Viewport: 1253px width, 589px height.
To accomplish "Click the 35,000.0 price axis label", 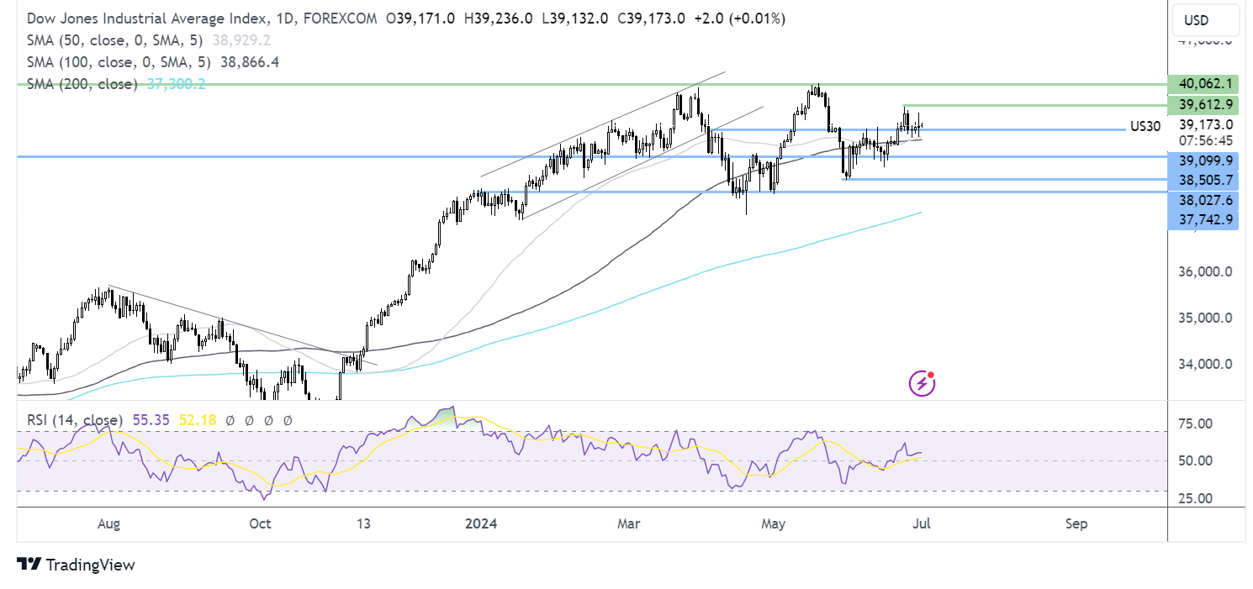I will pyautogui.click(x=1205, y=318).
